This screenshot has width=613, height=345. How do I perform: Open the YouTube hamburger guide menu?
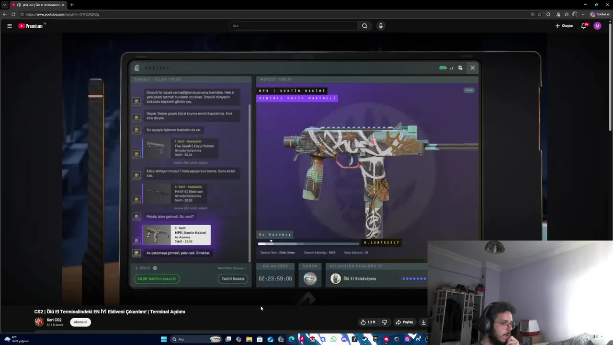(x=9, y=26)
